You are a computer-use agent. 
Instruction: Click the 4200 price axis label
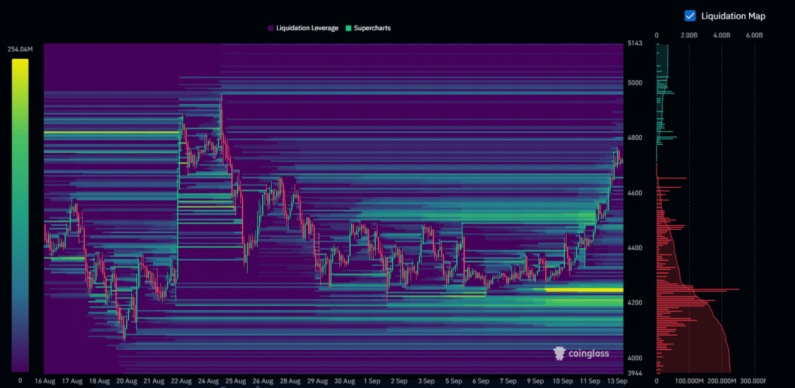[635, 302]
